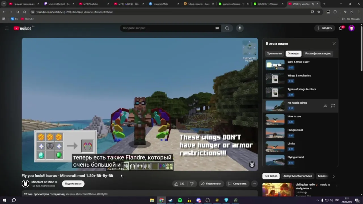Screen dimensions: 363x204
Task: Open Spotify from the taskbar
Action: pos(180,200)
